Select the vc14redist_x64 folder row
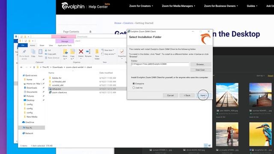 87,82
